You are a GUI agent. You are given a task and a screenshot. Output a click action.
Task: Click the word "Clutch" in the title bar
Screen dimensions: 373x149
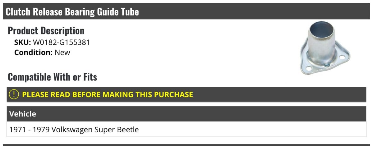pyautogui.click(x=17, y=12)
